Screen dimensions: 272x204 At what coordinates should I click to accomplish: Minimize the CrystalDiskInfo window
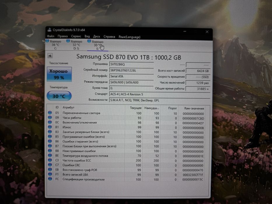pos(185,31)
